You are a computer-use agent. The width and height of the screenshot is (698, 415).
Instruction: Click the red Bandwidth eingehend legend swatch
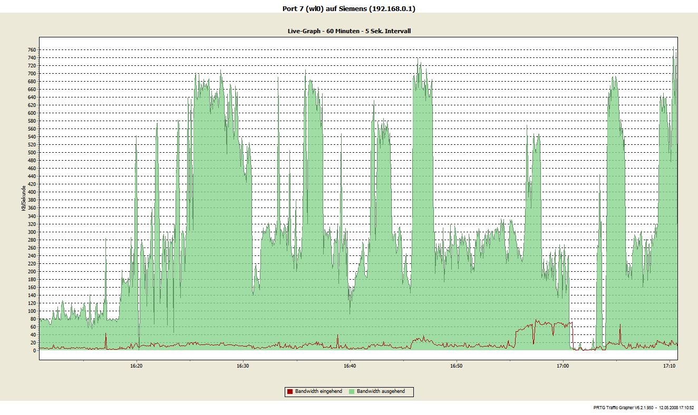289,391
